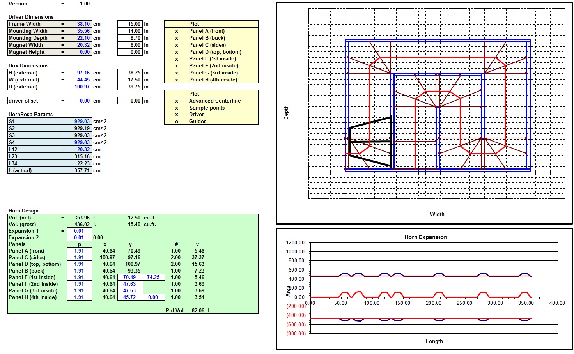
Task: Toggle the Guides plot marker
Action: pos(176,122)
